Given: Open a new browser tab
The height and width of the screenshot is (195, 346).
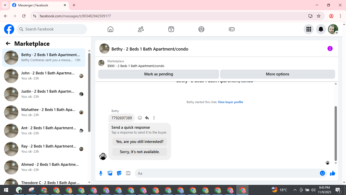Looking at the screenshot, I should (x=74, y=5).
